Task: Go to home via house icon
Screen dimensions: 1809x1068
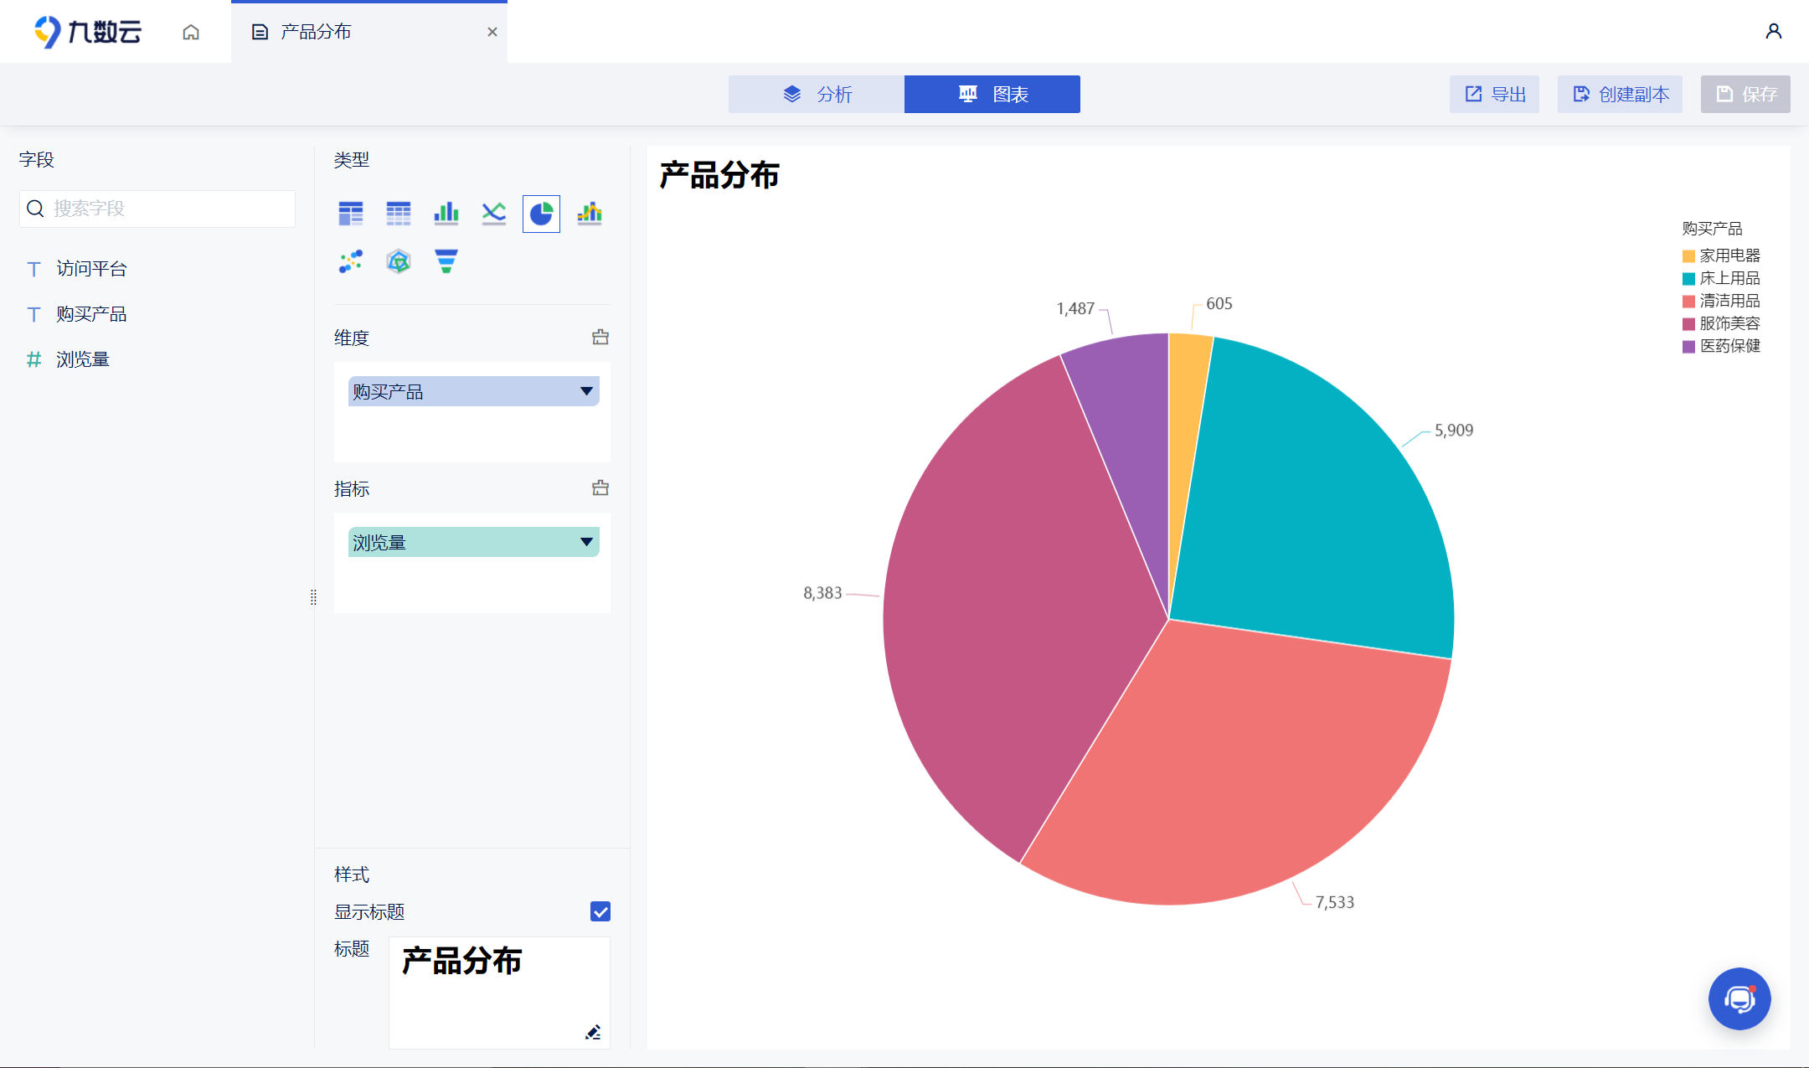Action: [191, 32]
